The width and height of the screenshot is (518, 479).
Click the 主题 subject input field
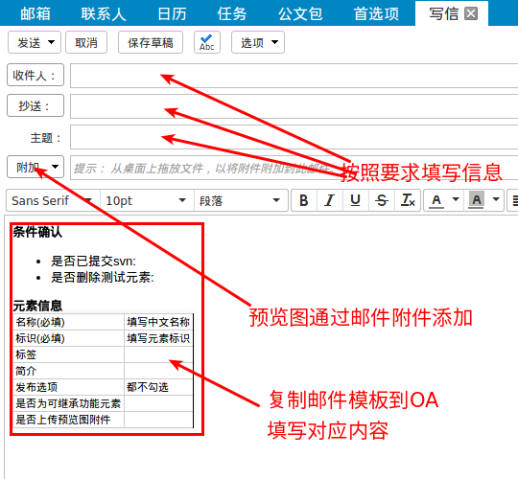coord(294,137)
